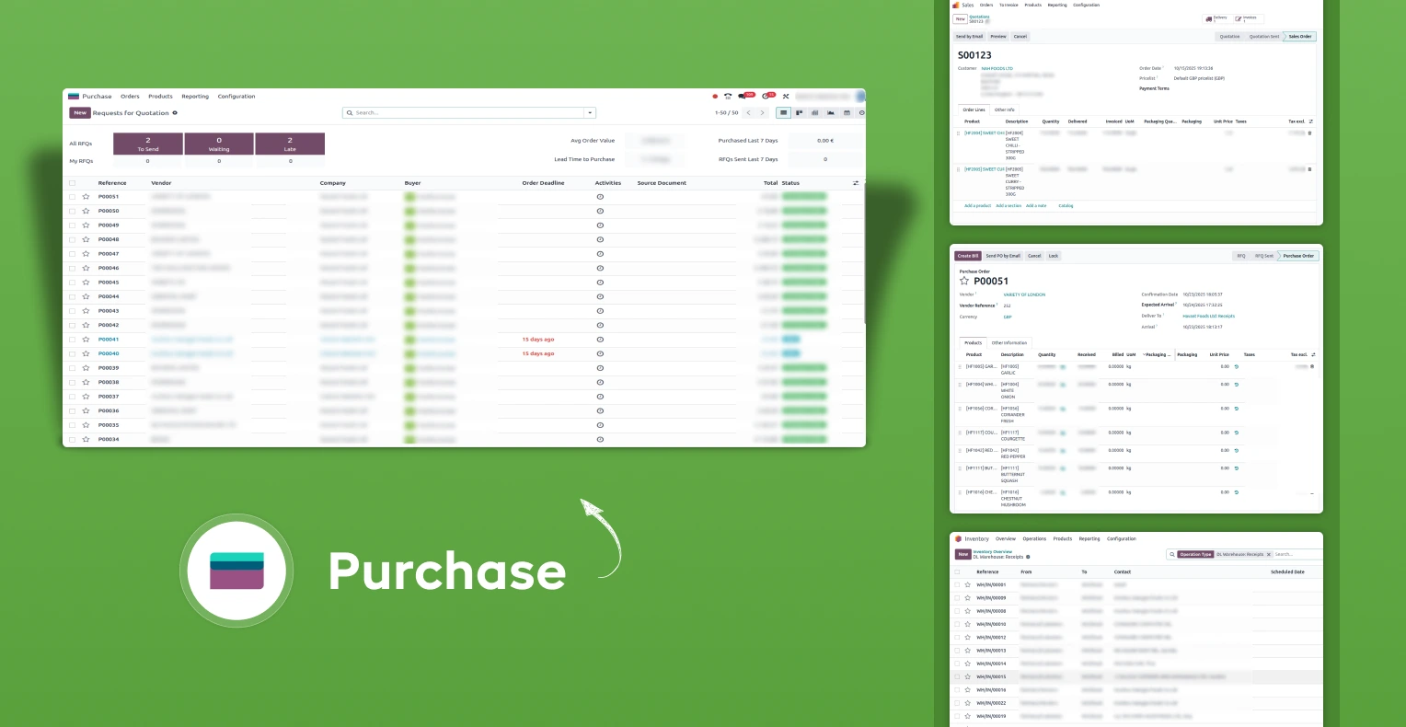
Task: Click next page arrow in pager
Action: tap(762, 113)
